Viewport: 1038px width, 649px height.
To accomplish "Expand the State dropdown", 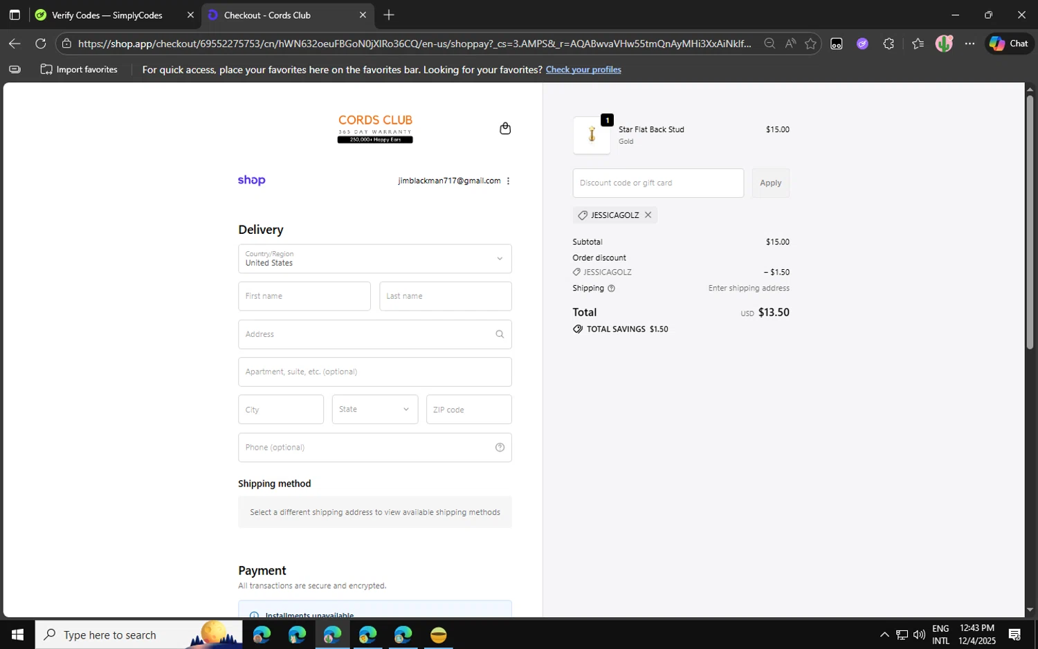I will pyautogui.click(x=375, y=410).
